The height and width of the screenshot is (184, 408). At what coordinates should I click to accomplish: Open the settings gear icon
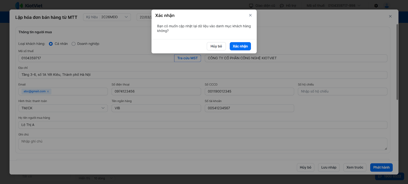(x=376, y=6)
